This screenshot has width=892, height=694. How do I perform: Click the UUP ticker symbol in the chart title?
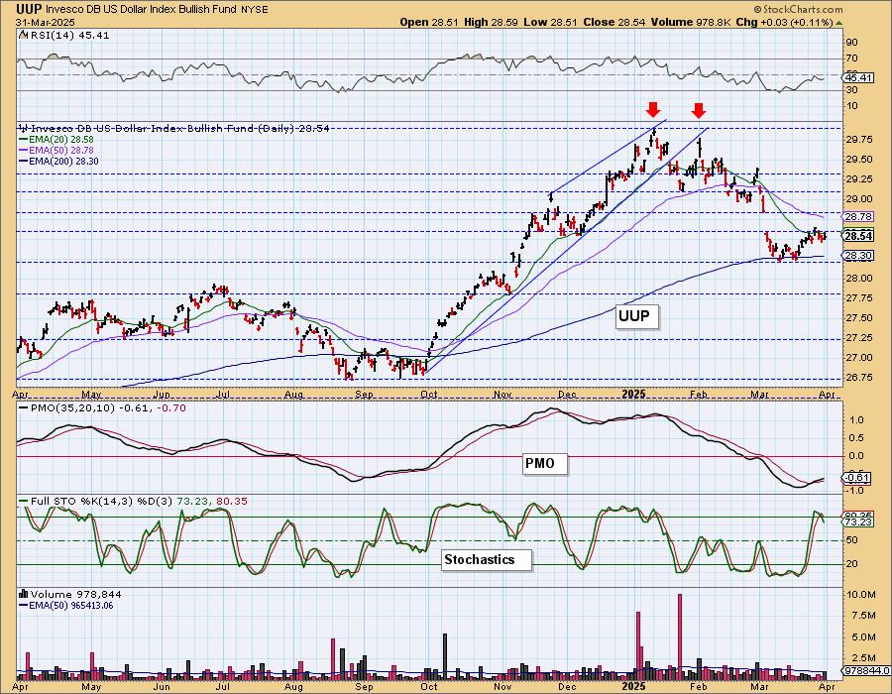click(x=28, y=9)
